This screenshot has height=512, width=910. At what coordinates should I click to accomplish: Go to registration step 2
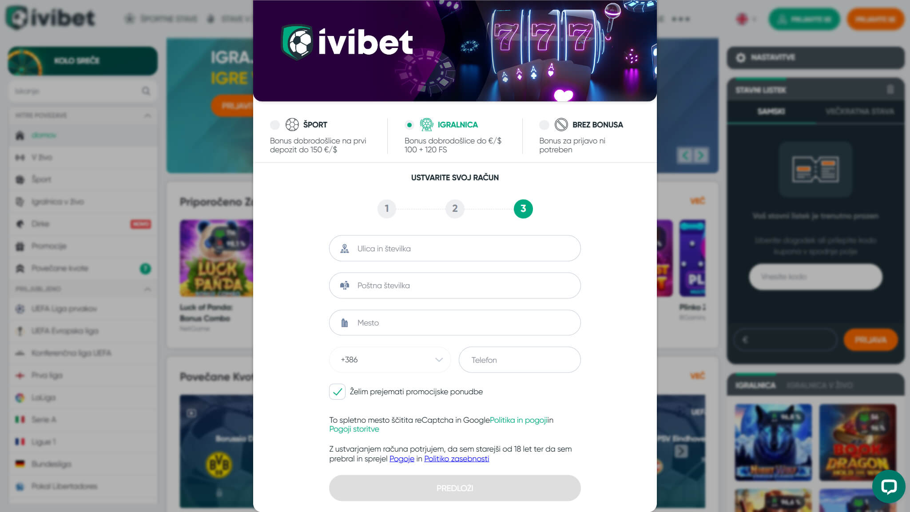(455, 209)
